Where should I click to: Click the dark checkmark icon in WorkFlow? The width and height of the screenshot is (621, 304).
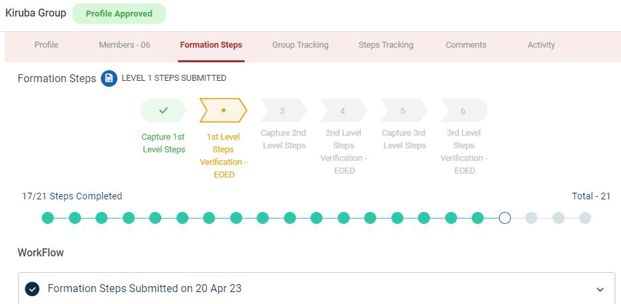coord(32,289)
